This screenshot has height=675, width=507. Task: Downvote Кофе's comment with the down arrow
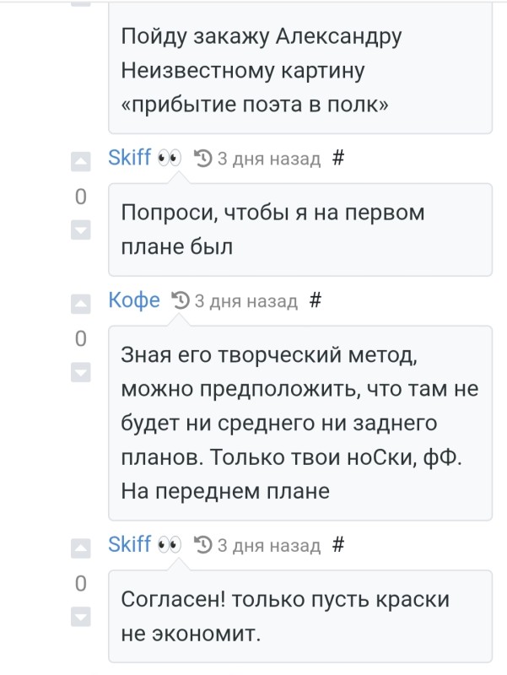(x=80, y=371)
